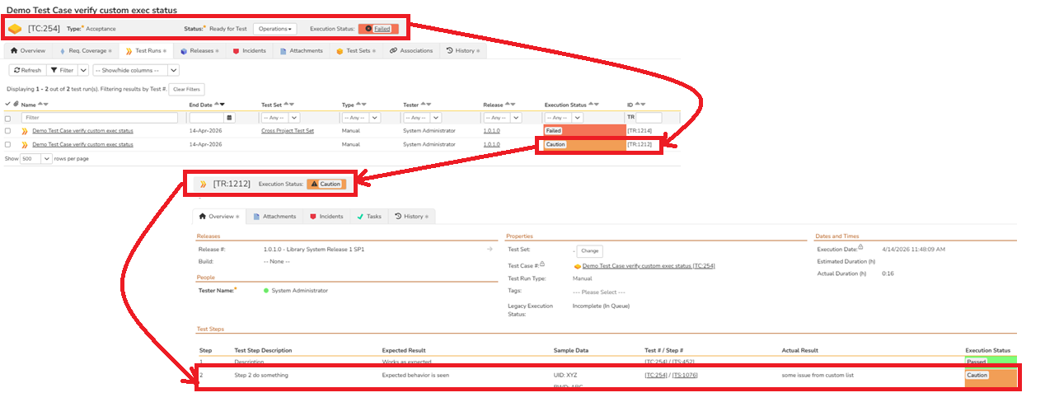Sort Test Set column ascending arrow
This screenshot has height=402, width=1045.
[x=286, y=105]
